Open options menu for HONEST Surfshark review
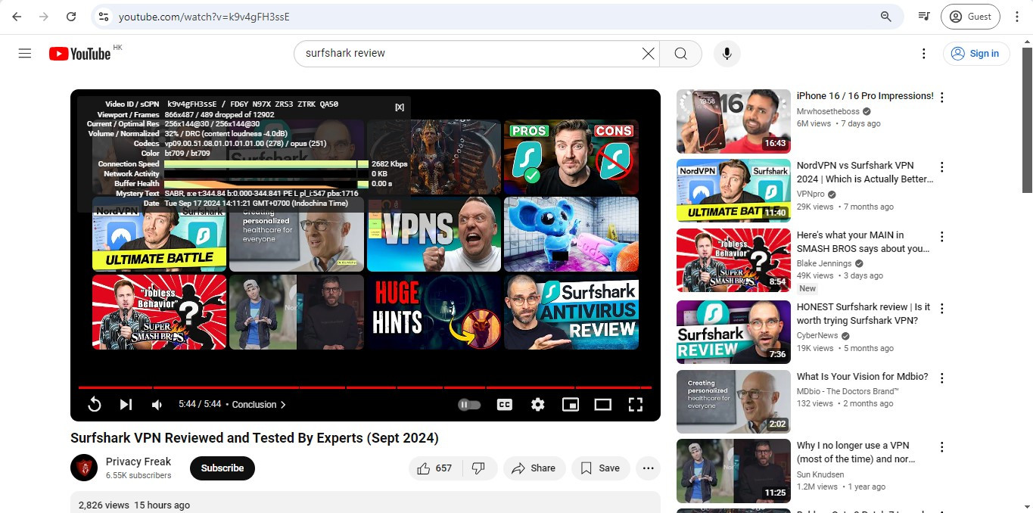 coord(942,309)
